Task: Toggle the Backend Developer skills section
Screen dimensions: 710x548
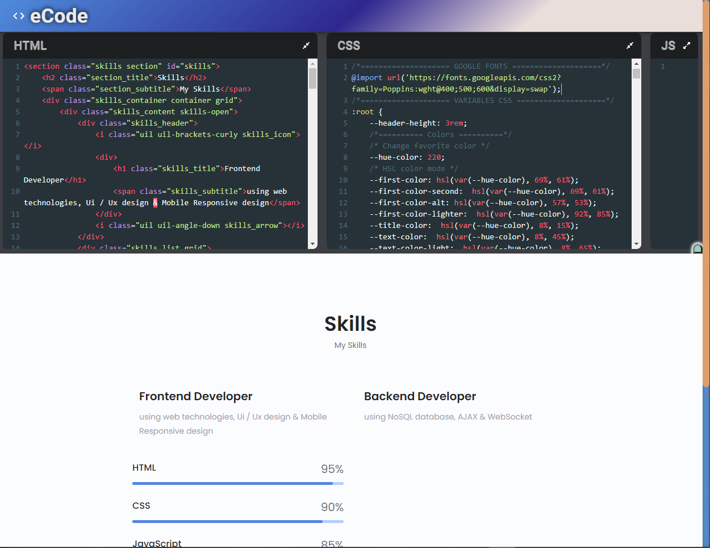Action: [420, 396]
